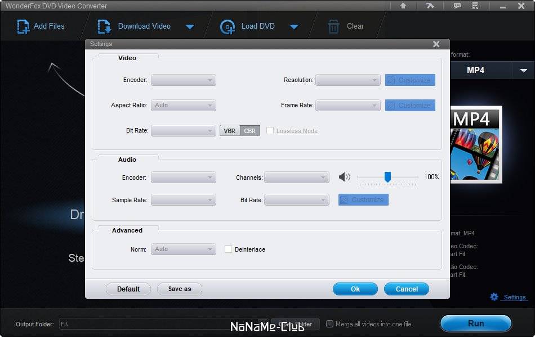Image resolution: width=535 pixels, height=337 pixels.
Task: Confirm settings with Ok
Action: click(355, 289)
